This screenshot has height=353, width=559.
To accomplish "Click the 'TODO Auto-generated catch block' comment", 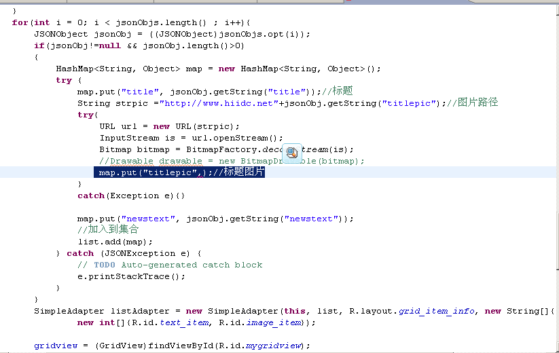I will point(178,265).
